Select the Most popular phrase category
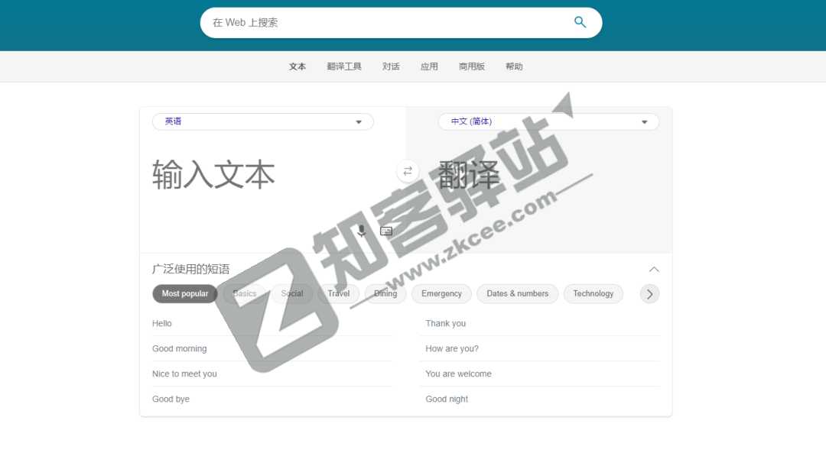This screenshot has height=469, width=826. (x=184, y=293)
